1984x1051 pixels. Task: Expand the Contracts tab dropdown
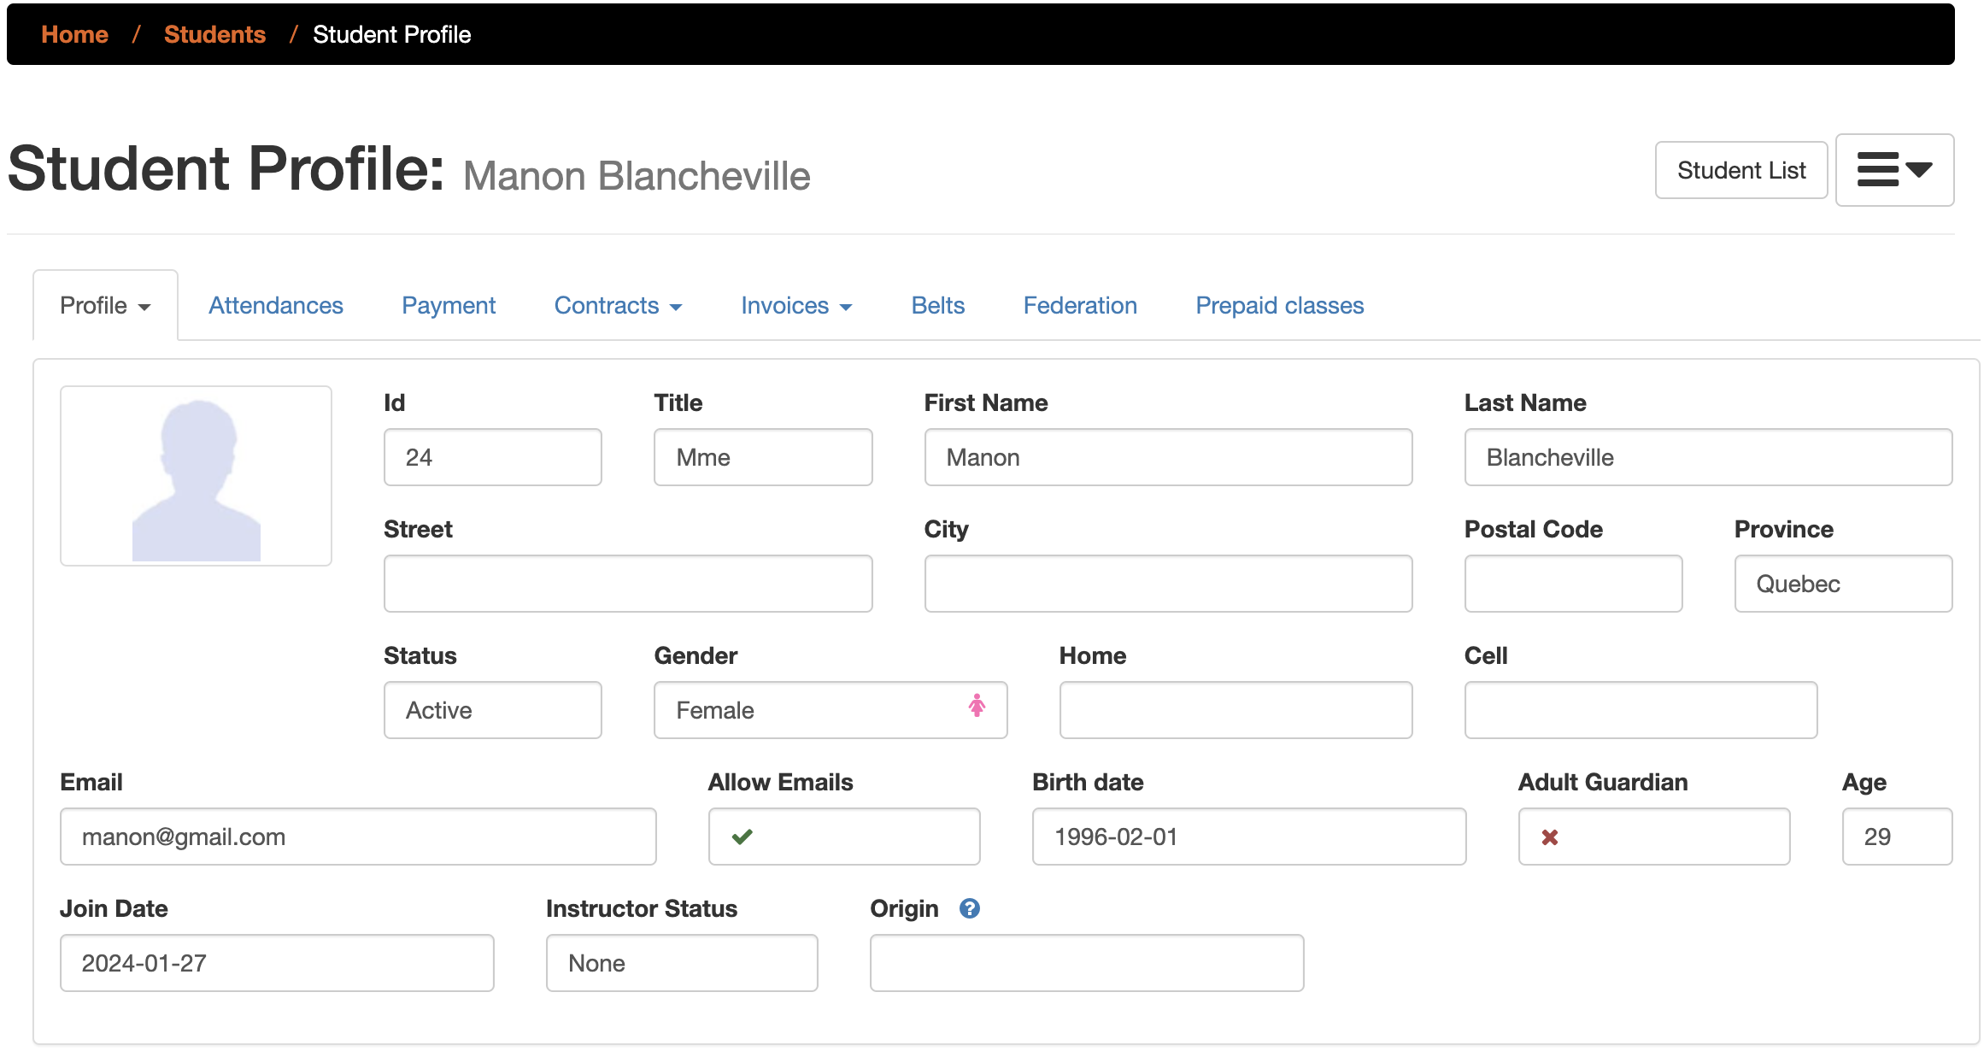[x=618, y=306]
